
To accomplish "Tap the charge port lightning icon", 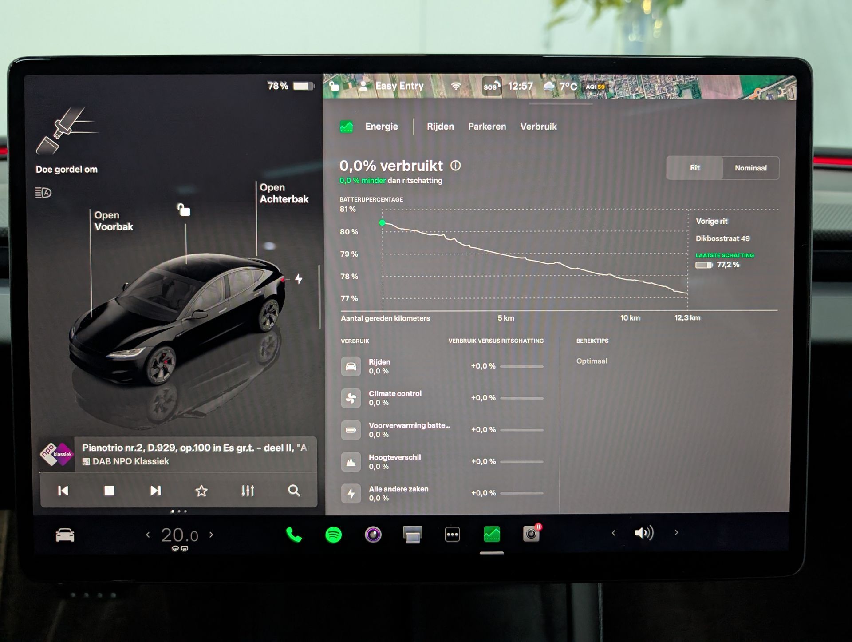I will click(x=299, y=279).
